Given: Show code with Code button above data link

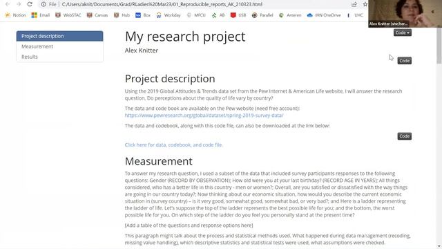Looking at the screenshot, I should 404,136.
